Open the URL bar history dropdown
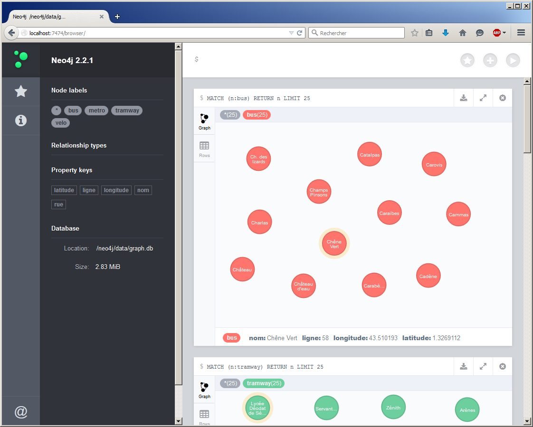533x427 pixels. (x=291, y=33)
